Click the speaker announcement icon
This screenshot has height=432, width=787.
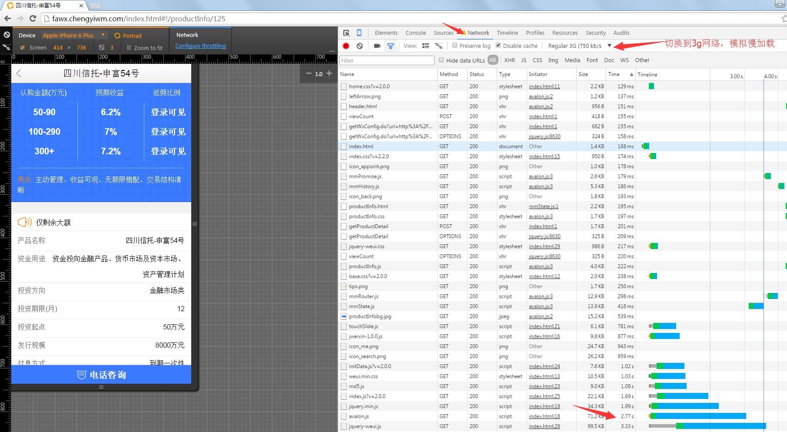coord(24,222)
